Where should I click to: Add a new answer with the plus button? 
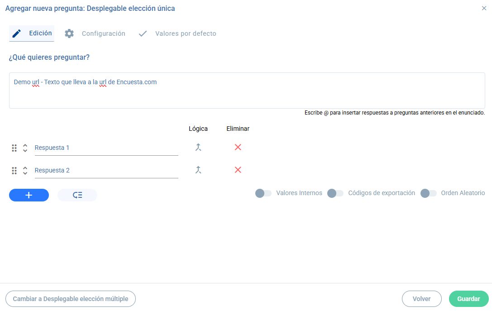(x=29, y=195)
